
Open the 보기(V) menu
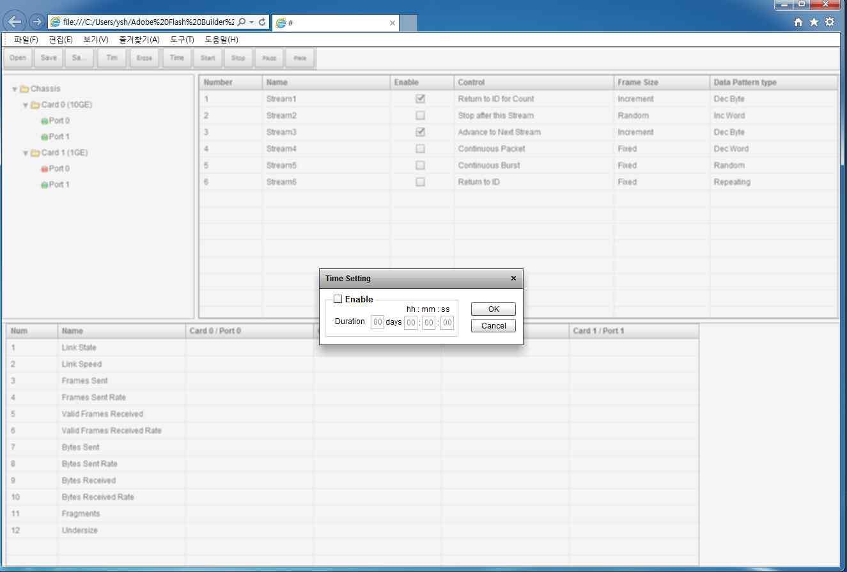click(x=96, y=40)
